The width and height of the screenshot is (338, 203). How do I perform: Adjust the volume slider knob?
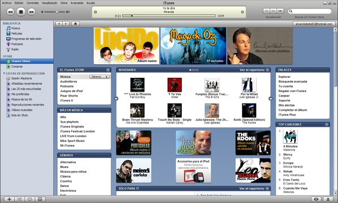pos(57,12)
